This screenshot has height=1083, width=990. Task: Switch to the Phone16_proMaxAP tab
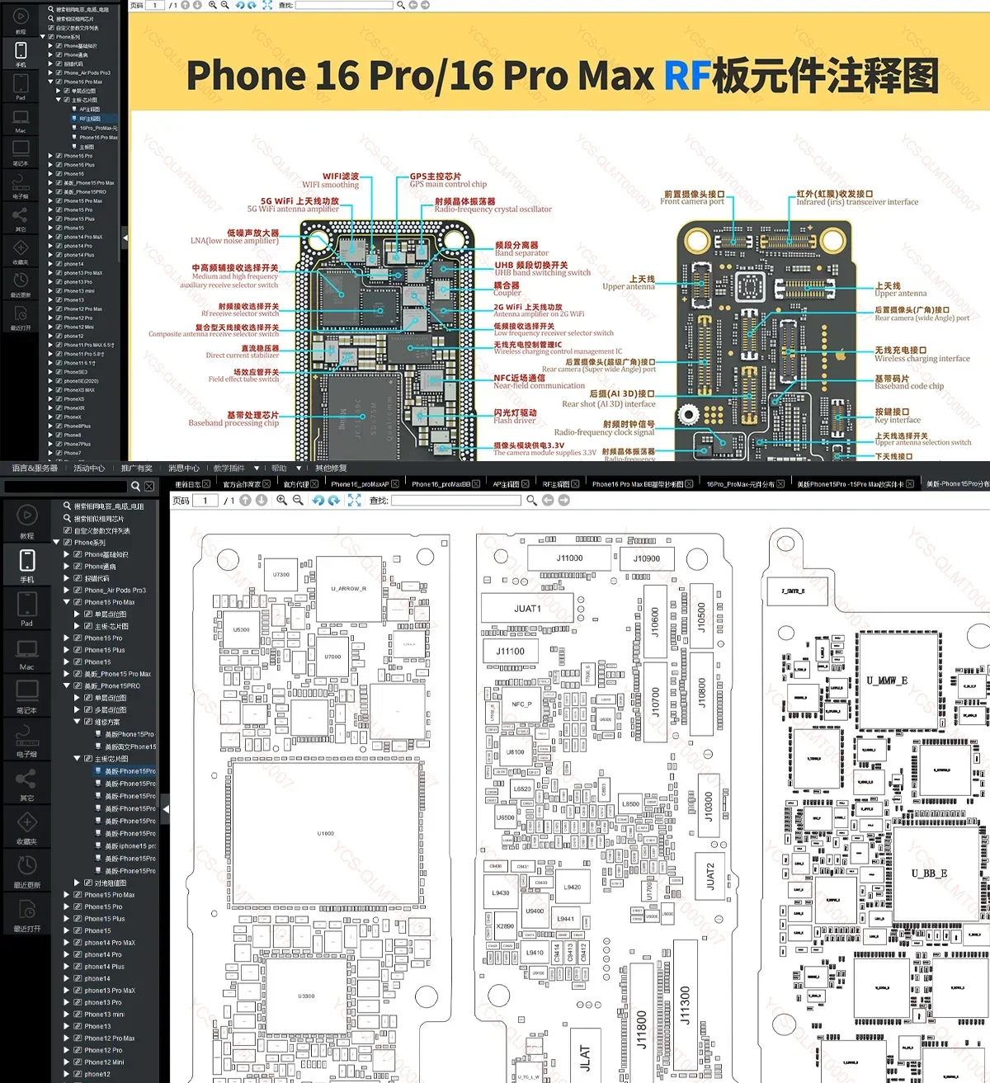pyautogui.click(x=360, y=484)
